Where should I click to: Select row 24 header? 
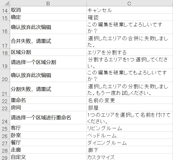coord(5,117)
